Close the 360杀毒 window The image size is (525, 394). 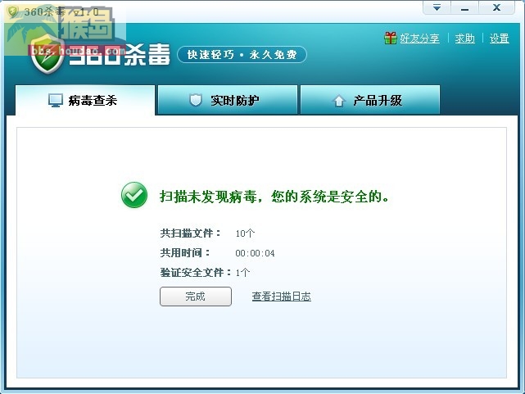496,7
